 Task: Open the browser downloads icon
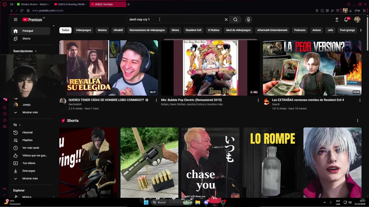350,11
